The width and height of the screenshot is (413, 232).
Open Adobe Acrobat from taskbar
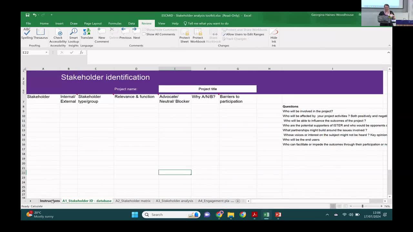click(x=255, y=215)
